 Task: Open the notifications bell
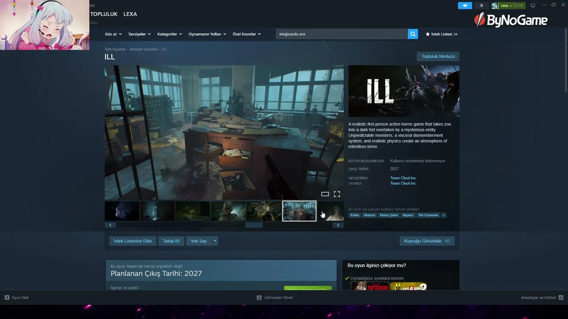[481, 5]
